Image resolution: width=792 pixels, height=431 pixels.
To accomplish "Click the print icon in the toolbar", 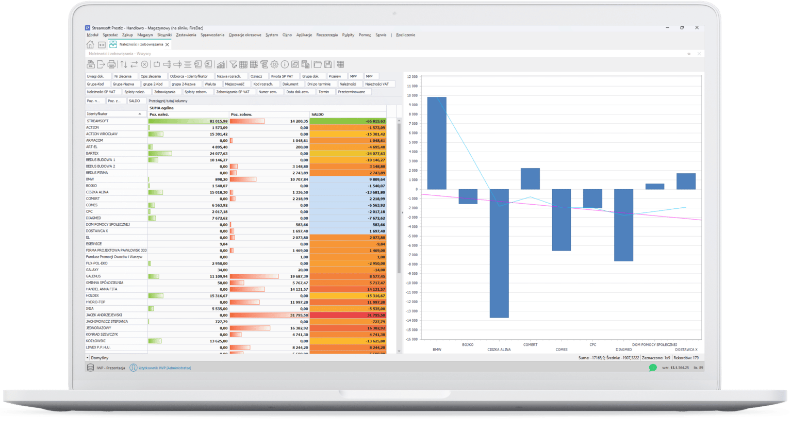I will pos(112,64).
